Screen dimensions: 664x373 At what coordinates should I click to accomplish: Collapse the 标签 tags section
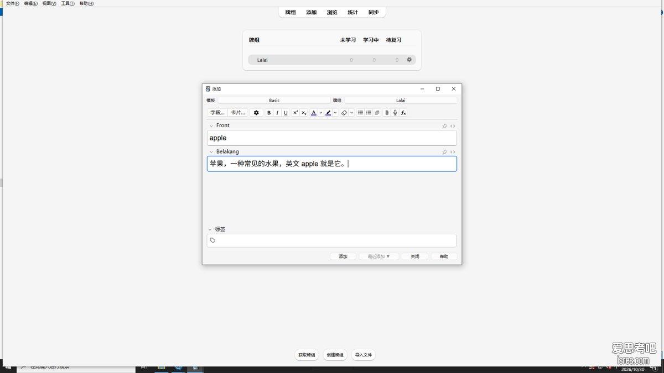tap(210, 229)
